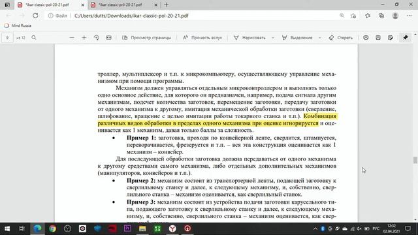The width and height of the screenshot is (418, 235).
Task: Go back to previous page
Action: 8,16
